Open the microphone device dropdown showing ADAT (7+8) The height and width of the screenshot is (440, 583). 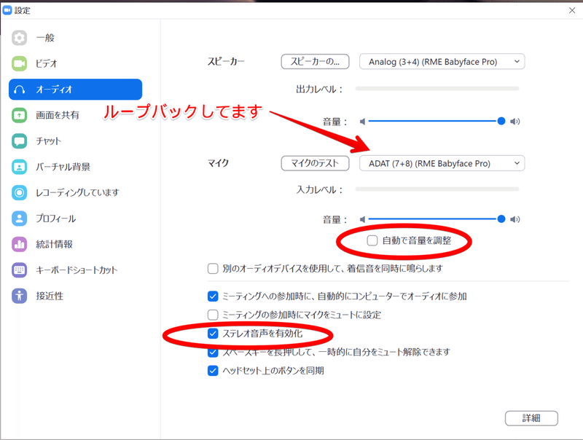click(442, 163)
